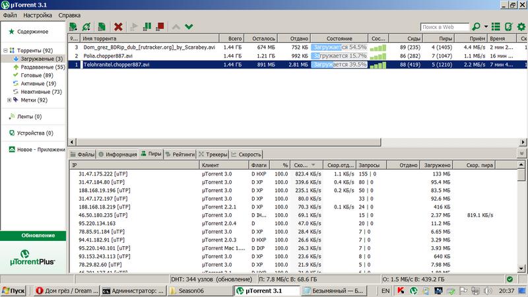Switch to the Трекеры tab
This screenshot has height=297, width=528.
click(213, 154)
